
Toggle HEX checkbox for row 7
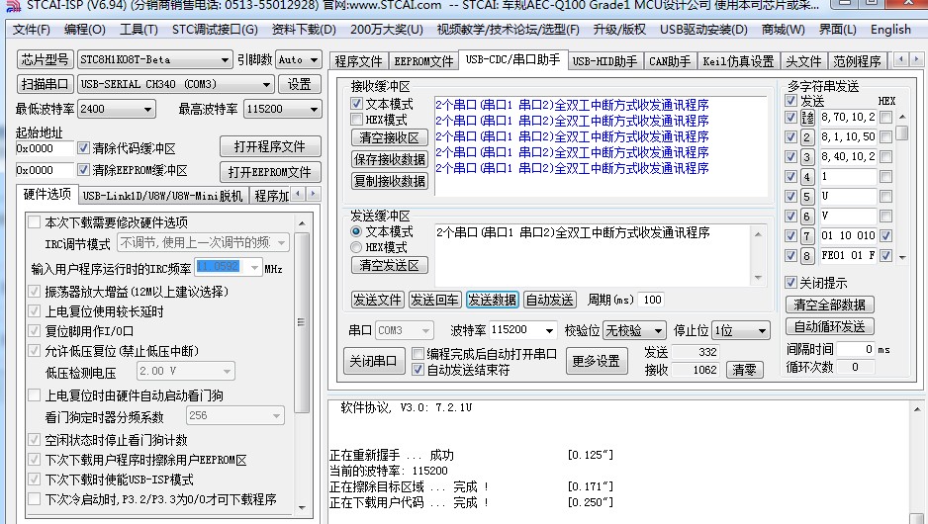click(886, 235)
